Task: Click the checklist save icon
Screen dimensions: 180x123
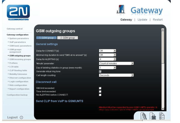Action: tap(162, 116)
